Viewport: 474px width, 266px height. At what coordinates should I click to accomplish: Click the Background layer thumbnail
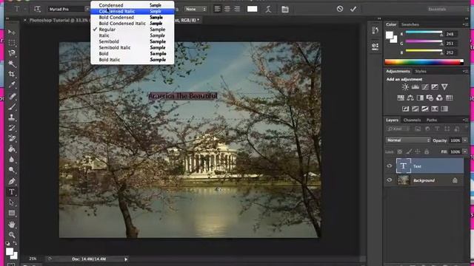tap(403, 180)
